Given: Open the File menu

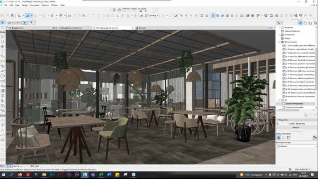Looking at the screenshot, I should coord(5,5).
